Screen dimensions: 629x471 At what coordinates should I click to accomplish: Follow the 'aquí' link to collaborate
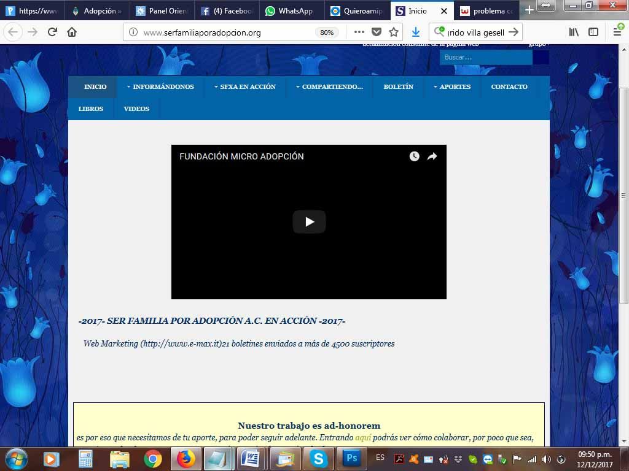pos(363,437)
